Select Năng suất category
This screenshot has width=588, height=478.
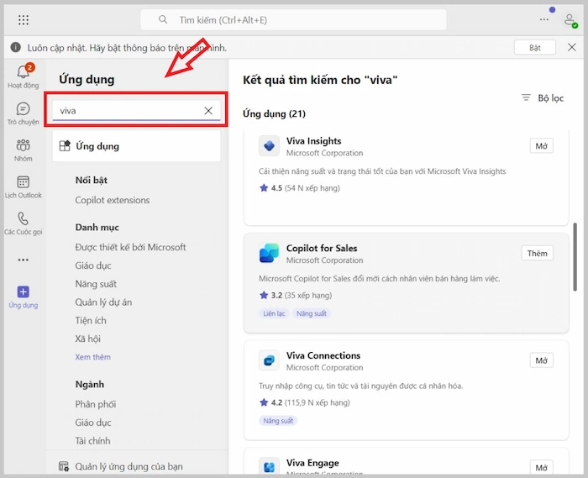coord(96,284)
